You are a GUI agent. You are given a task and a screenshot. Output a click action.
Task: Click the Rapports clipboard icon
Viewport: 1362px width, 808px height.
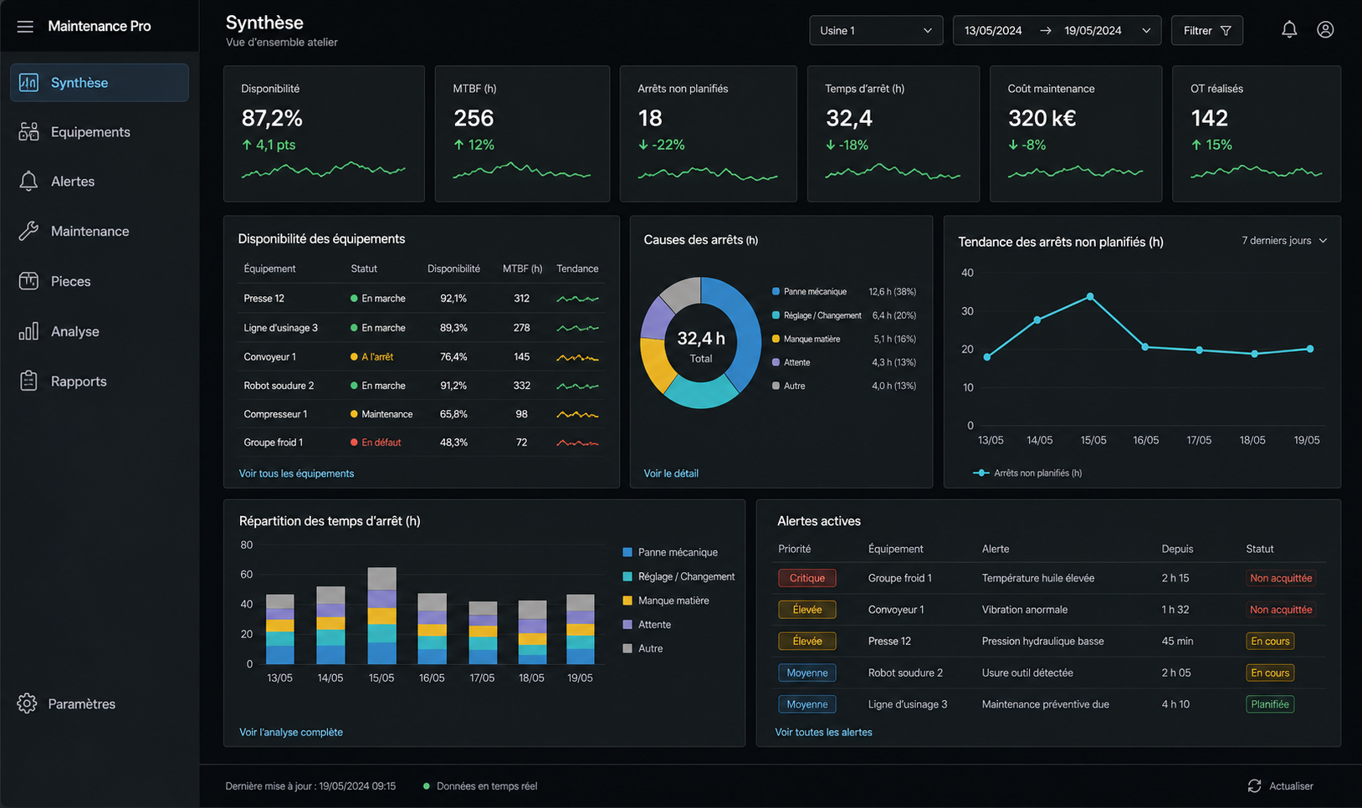tap(28, 381)
